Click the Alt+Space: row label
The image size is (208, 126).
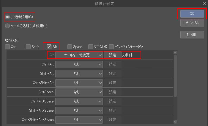[46, 92]
